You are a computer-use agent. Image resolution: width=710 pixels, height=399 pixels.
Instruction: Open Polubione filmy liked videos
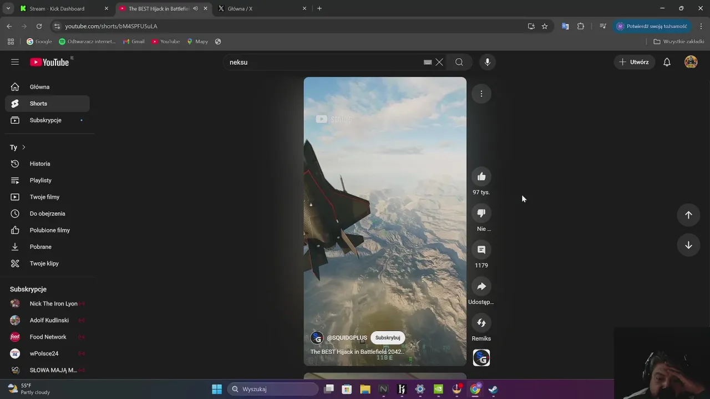[47, 231]
